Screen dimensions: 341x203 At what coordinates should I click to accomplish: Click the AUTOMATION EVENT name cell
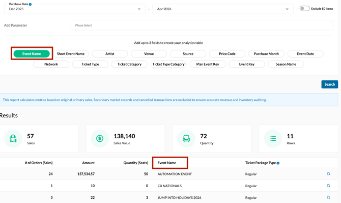tap(175, 174)
